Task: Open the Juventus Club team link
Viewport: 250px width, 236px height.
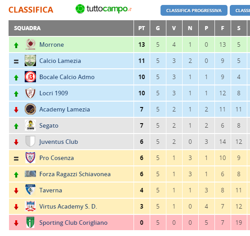Action: [x=58, y=142]
